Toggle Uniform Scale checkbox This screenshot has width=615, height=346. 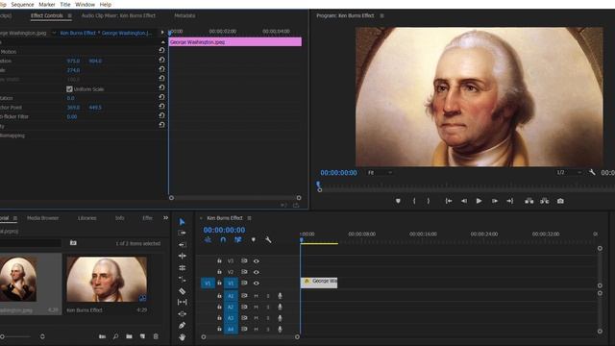tap(69, 89)
